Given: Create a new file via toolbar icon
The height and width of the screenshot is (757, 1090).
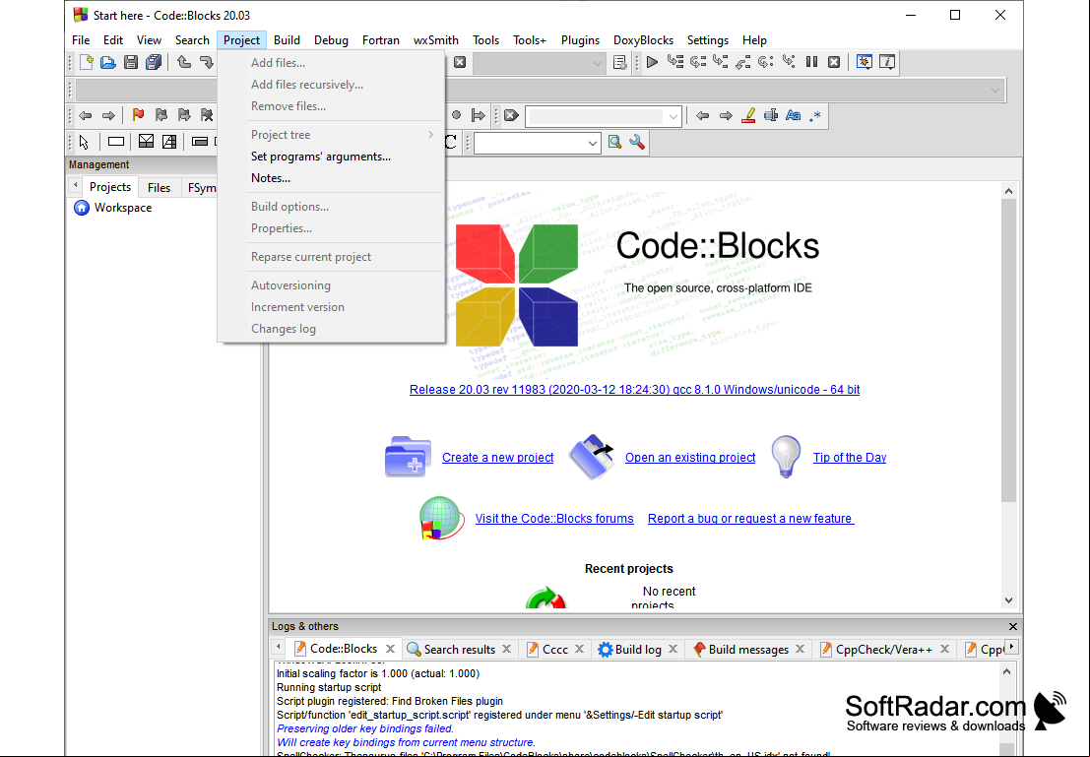Looking at the screenshot, I should [x=87, y=63].
